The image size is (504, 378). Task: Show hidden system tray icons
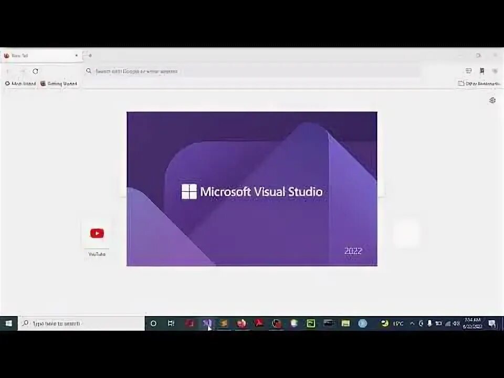point(412,324)
